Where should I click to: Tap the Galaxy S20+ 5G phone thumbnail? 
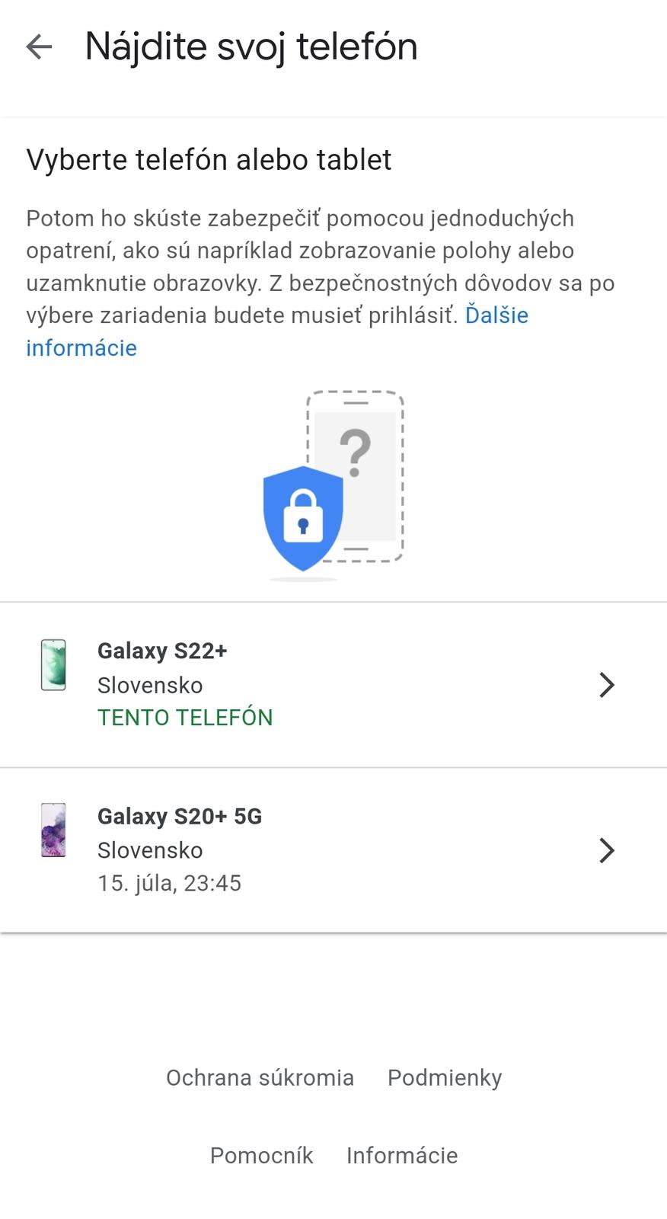[x=53, y=830]
